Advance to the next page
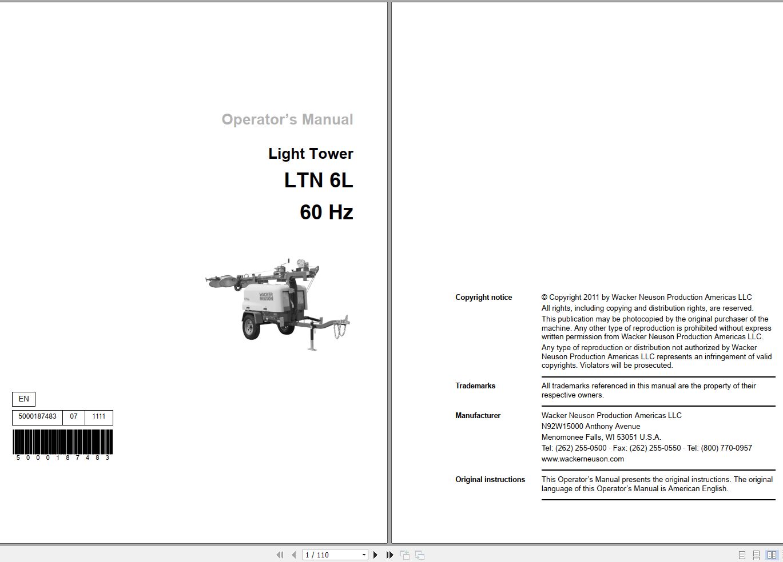The image size is (783, 562). click(376, 555)
